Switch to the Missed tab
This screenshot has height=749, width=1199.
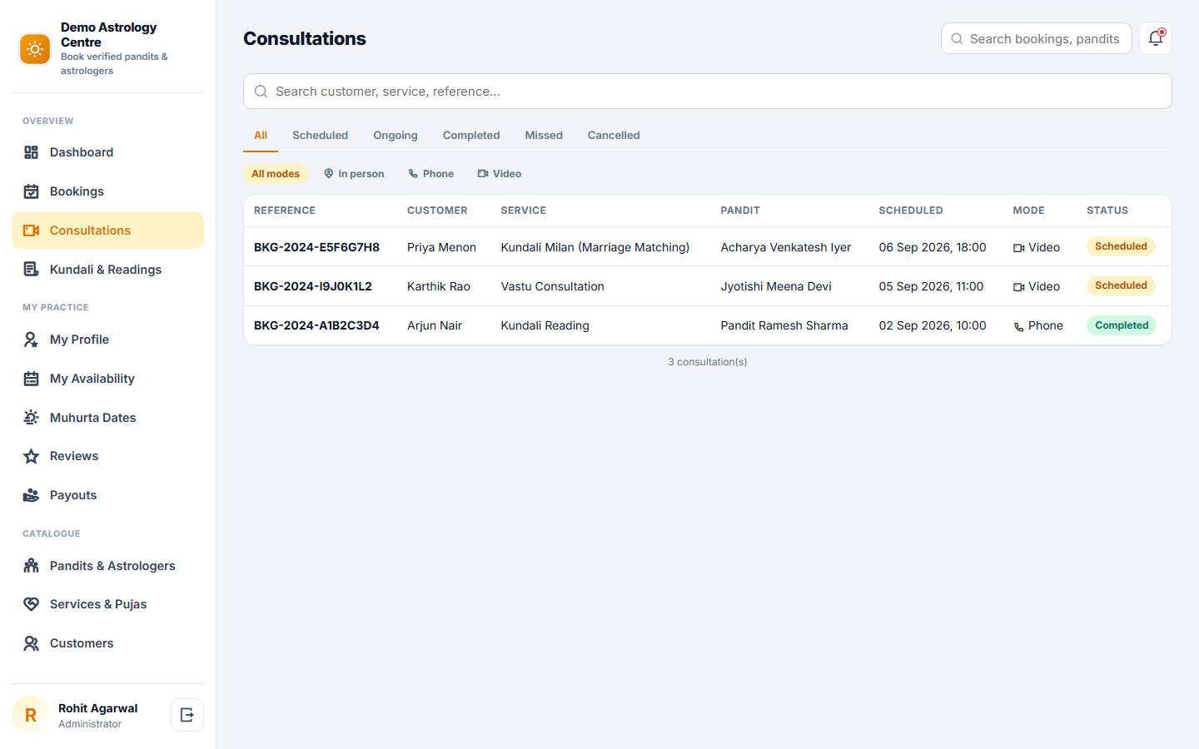point(544,136)
